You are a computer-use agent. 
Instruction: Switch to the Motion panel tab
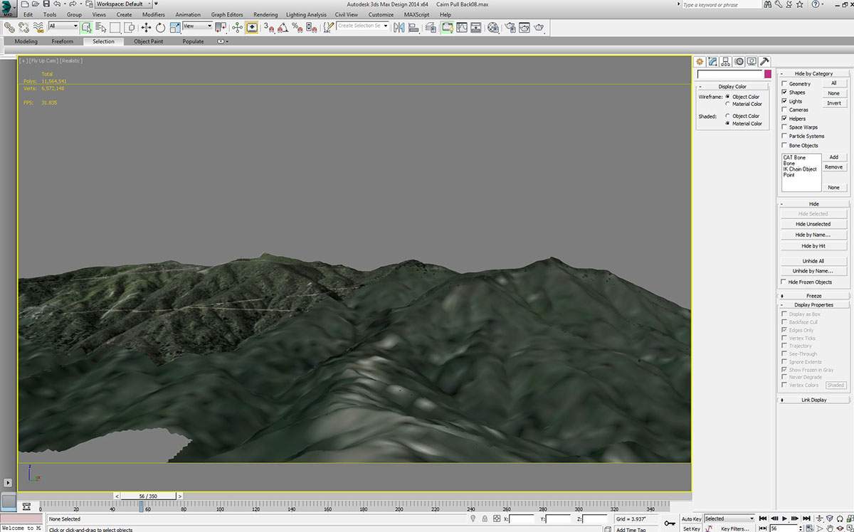coord(739,62)
